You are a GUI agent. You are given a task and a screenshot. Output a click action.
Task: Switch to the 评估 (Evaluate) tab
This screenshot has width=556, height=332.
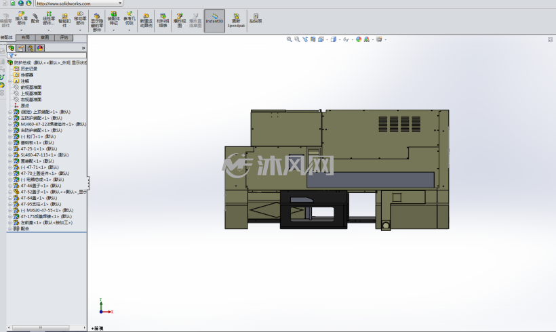click(64, 37)
